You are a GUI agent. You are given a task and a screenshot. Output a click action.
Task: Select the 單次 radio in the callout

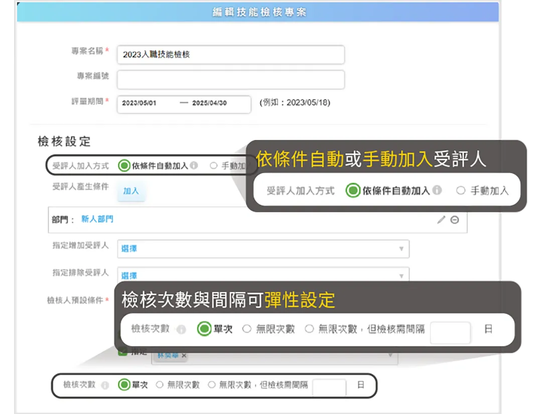205,329
